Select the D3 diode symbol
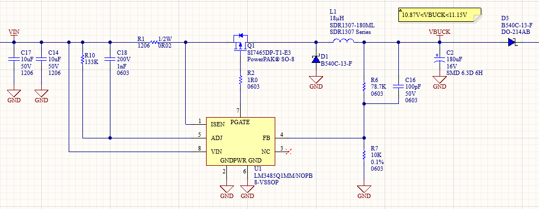The width and height of the screenshot is (539, 209). pos(512,43)
